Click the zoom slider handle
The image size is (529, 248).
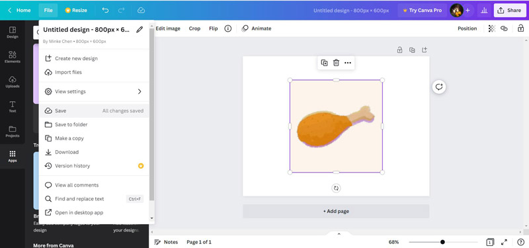(442, 242)
